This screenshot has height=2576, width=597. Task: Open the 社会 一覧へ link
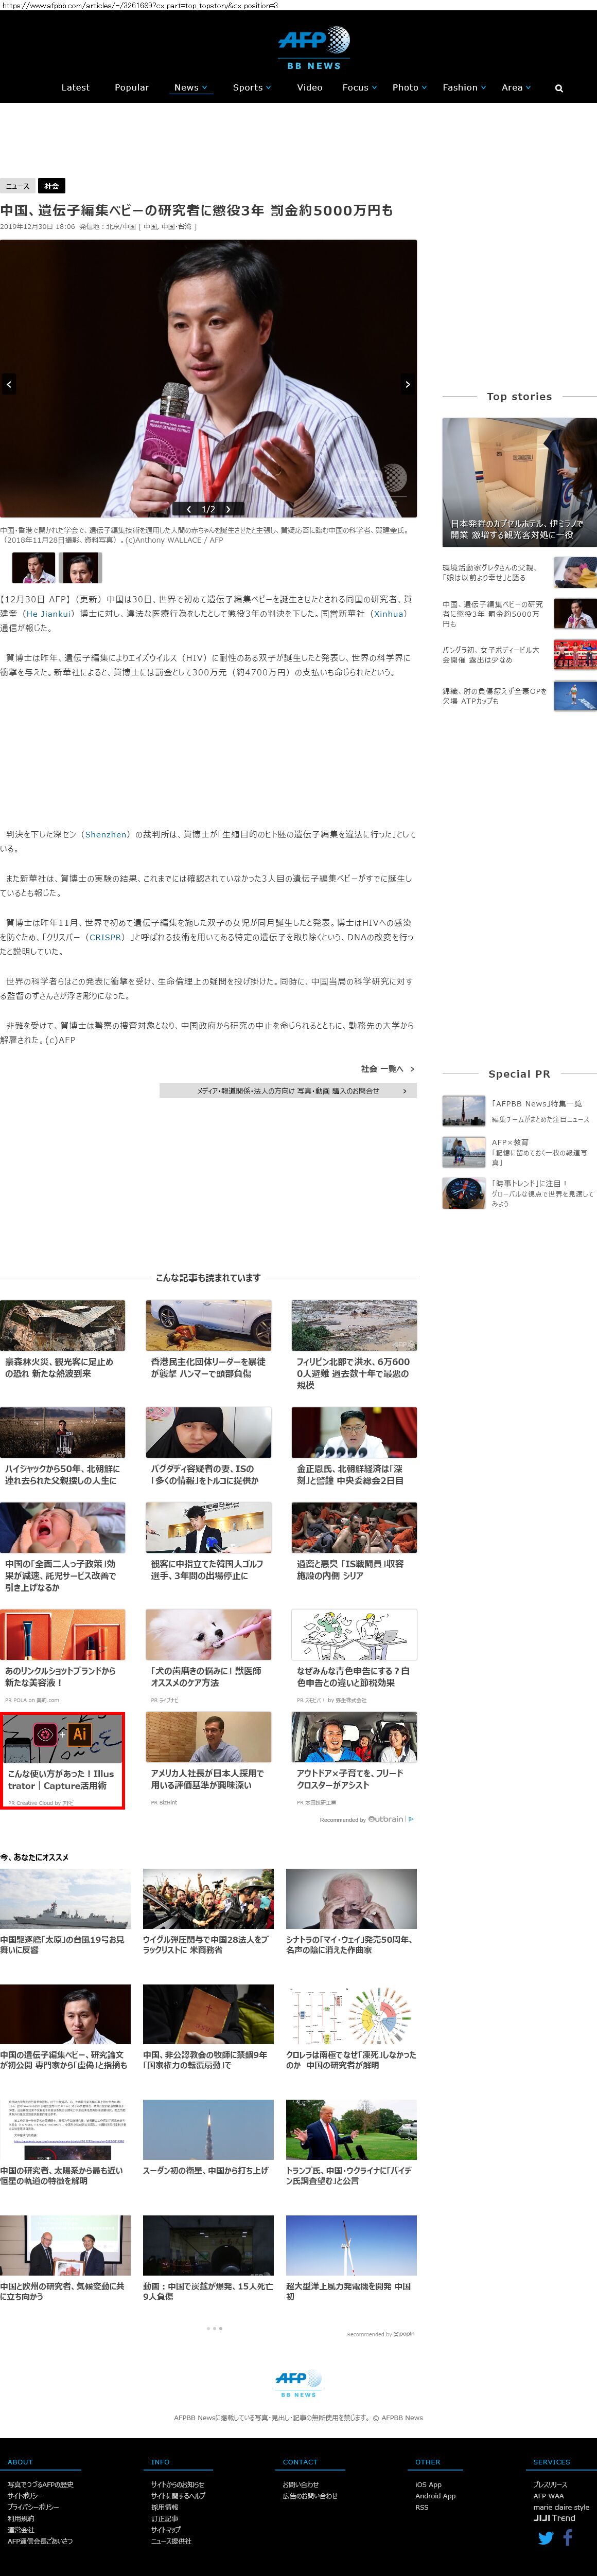point(387,1069)
